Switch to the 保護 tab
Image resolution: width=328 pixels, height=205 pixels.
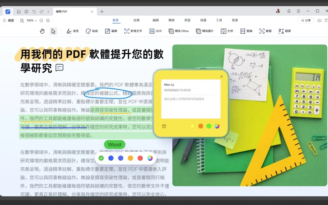(203, 20)
